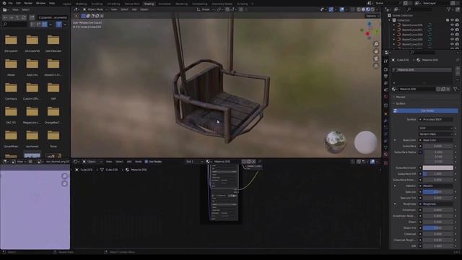Click the HDRI preview sphere in viewport
Image resolution: width=462 pixels, height=260 pixels.
[335, 142]
